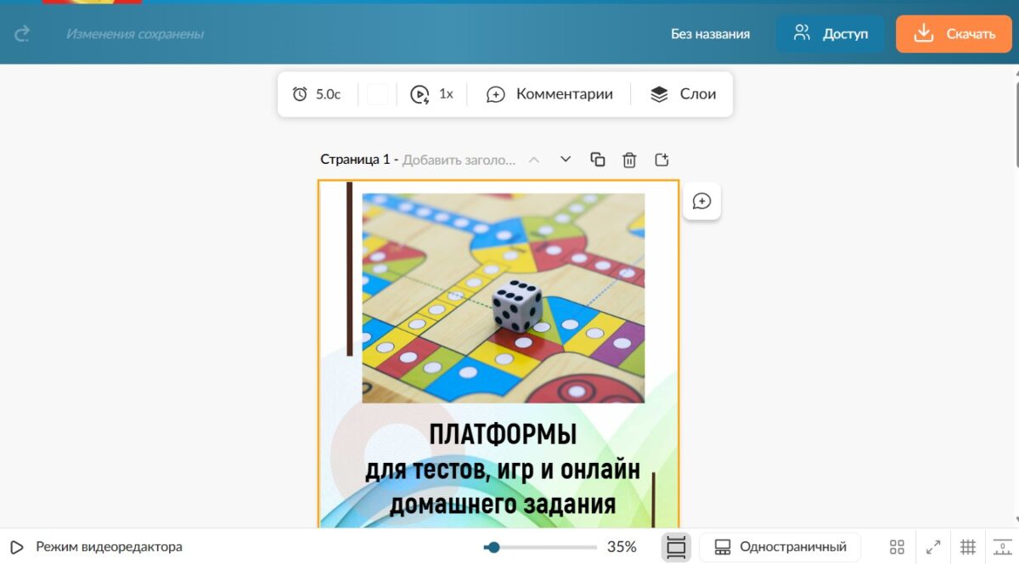1019x564 pixels.
Task: Move the page down with chevron
Action: click(x=566, y=160)
